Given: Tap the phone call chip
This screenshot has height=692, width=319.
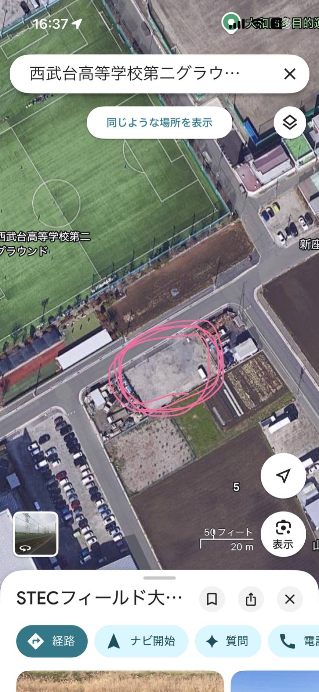Looking at the screenshot, I should 294,641.
